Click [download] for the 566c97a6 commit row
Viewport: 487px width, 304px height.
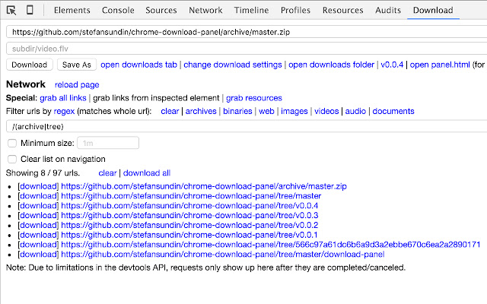[x=38, y=245]
